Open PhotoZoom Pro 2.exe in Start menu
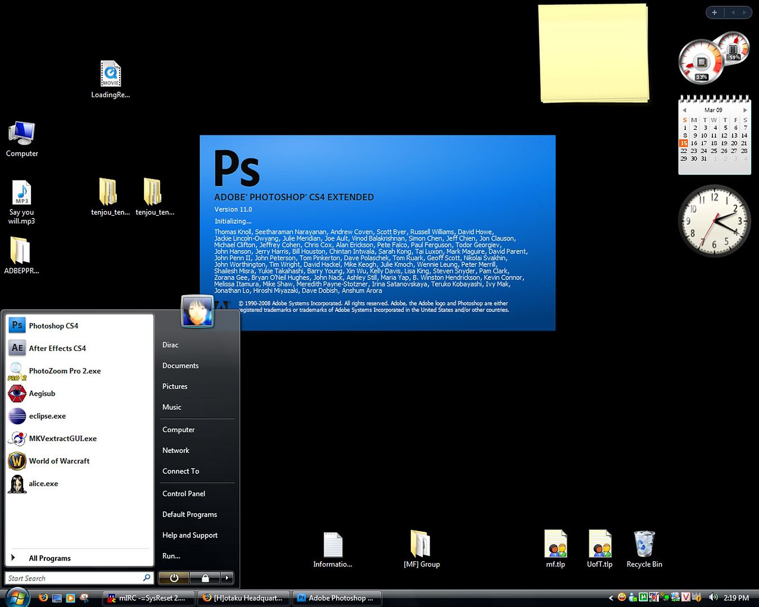Viewport: 759px width, 607px height. [79, 371]
